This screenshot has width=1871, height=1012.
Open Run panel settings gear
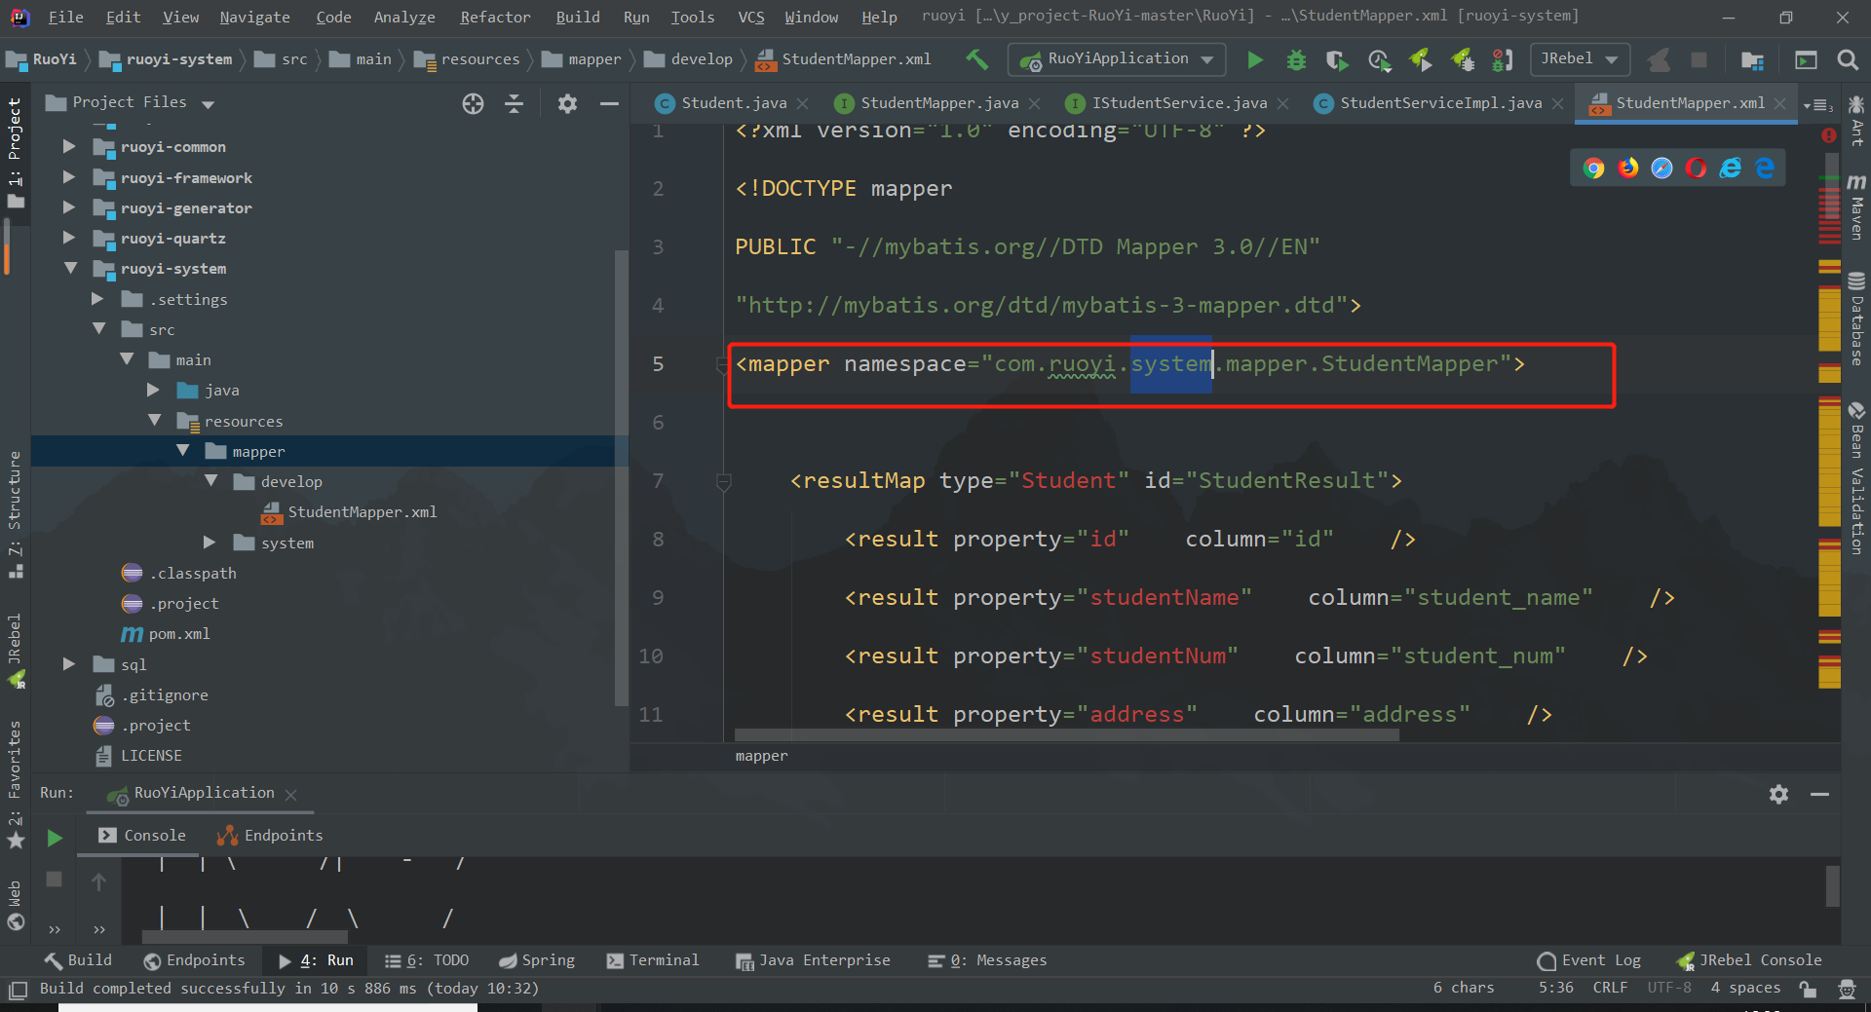[x=1778, y=794]
